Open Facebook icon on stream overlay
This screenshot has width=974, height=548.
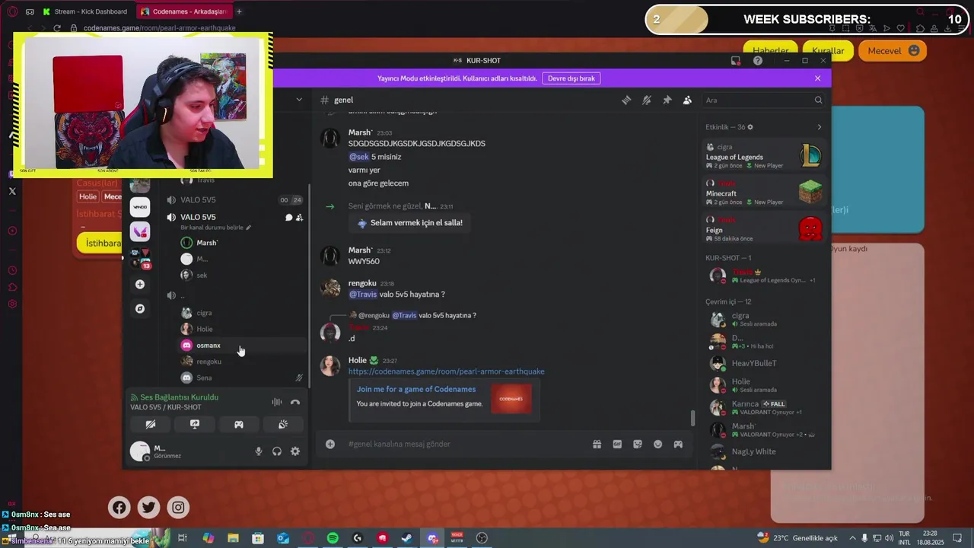point(119,508)
